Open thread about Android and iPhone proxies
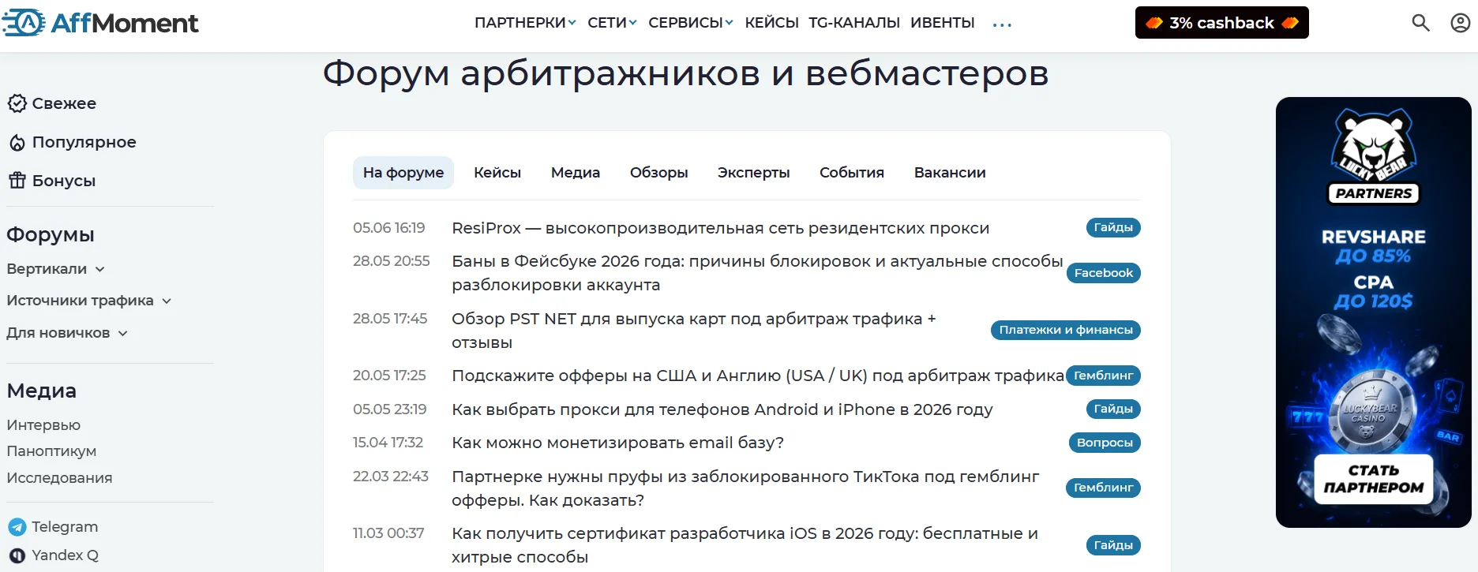 [x=722, y=409]
